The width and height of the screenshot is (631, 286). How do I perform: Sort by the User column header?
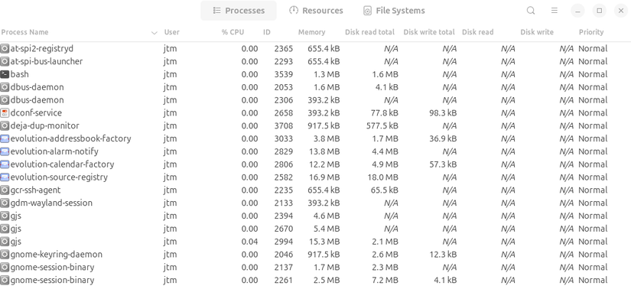(x=172, y=32)
